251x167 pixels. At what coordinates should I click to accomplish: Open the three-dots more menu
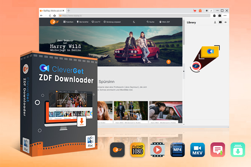click(x=225, y=15)
